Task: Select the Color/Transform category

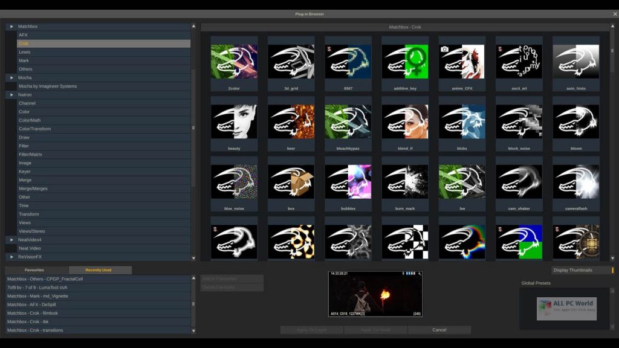Action: (103, 129)
